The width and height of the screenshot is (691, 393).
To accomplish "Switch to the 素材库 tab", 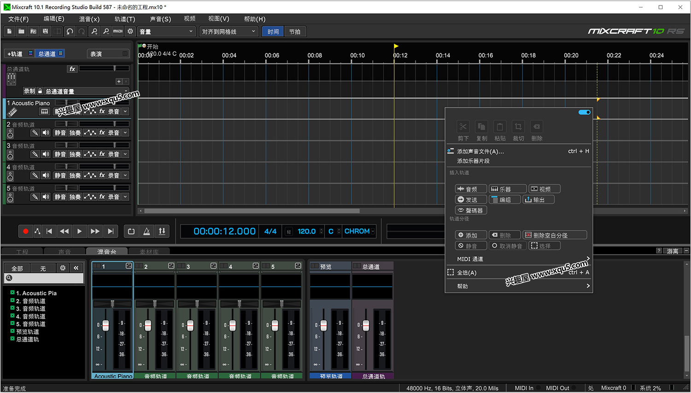I will 149,252.
